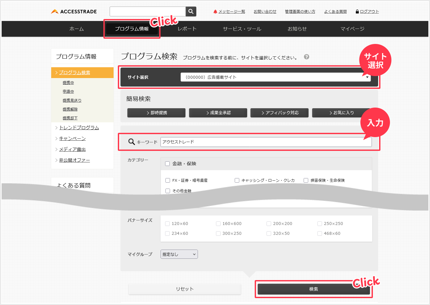
Task: Click the lock icon beside ログアウト
Action: 357,11
